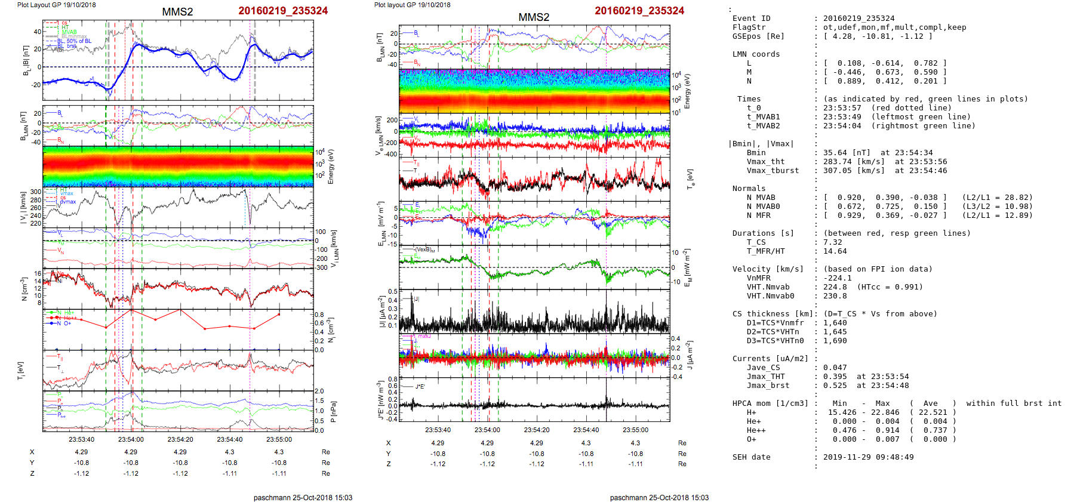Click the |J| current density panel
The width and height of the screenshot is (1077, 502).
pyautogui.click(x=534, y=312)
